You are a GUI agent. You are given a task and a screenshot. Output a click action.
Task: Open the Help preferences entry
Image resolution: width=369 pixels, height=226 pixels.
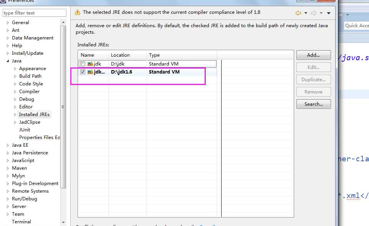click(x=17, y=46)
